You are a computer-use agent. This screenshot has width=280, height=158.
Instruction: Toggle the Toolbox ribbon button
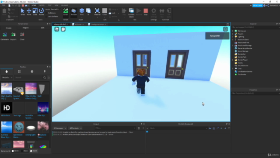coord(74,12)
